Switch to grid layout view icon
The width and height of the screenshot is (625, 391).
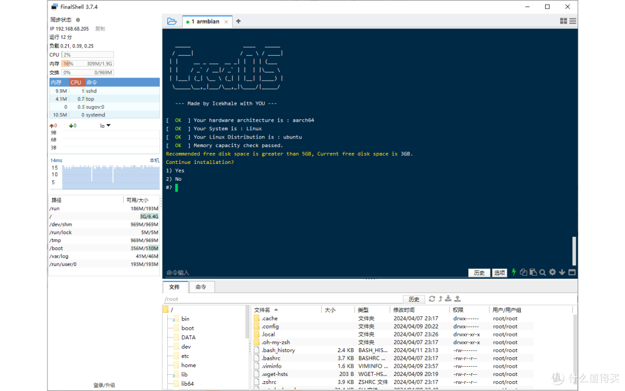tap(563, 21)
